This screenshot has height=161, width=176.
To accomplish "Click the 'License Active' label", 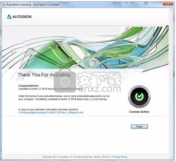I will tap(139, 112).
